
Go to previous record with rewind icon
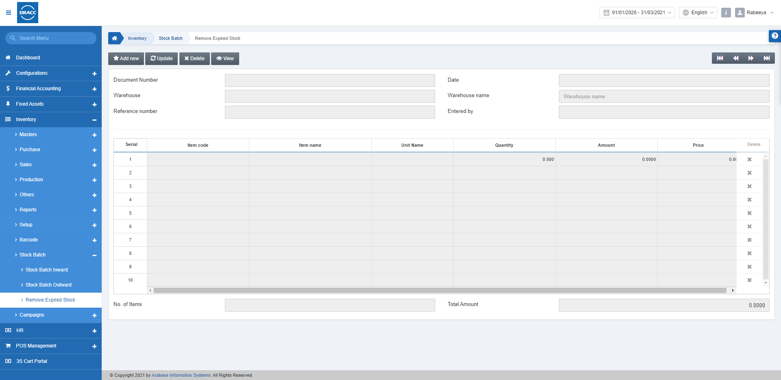click(x=735, y=58)
